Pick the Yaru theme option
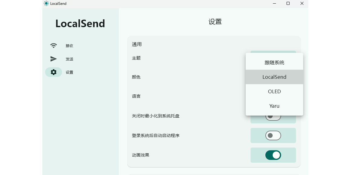Screen dimensions: 351x175 tap(274, 106)
